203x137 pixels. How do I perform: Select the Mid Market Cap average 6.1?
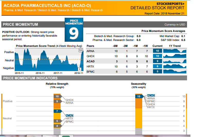tap(183, 36)
